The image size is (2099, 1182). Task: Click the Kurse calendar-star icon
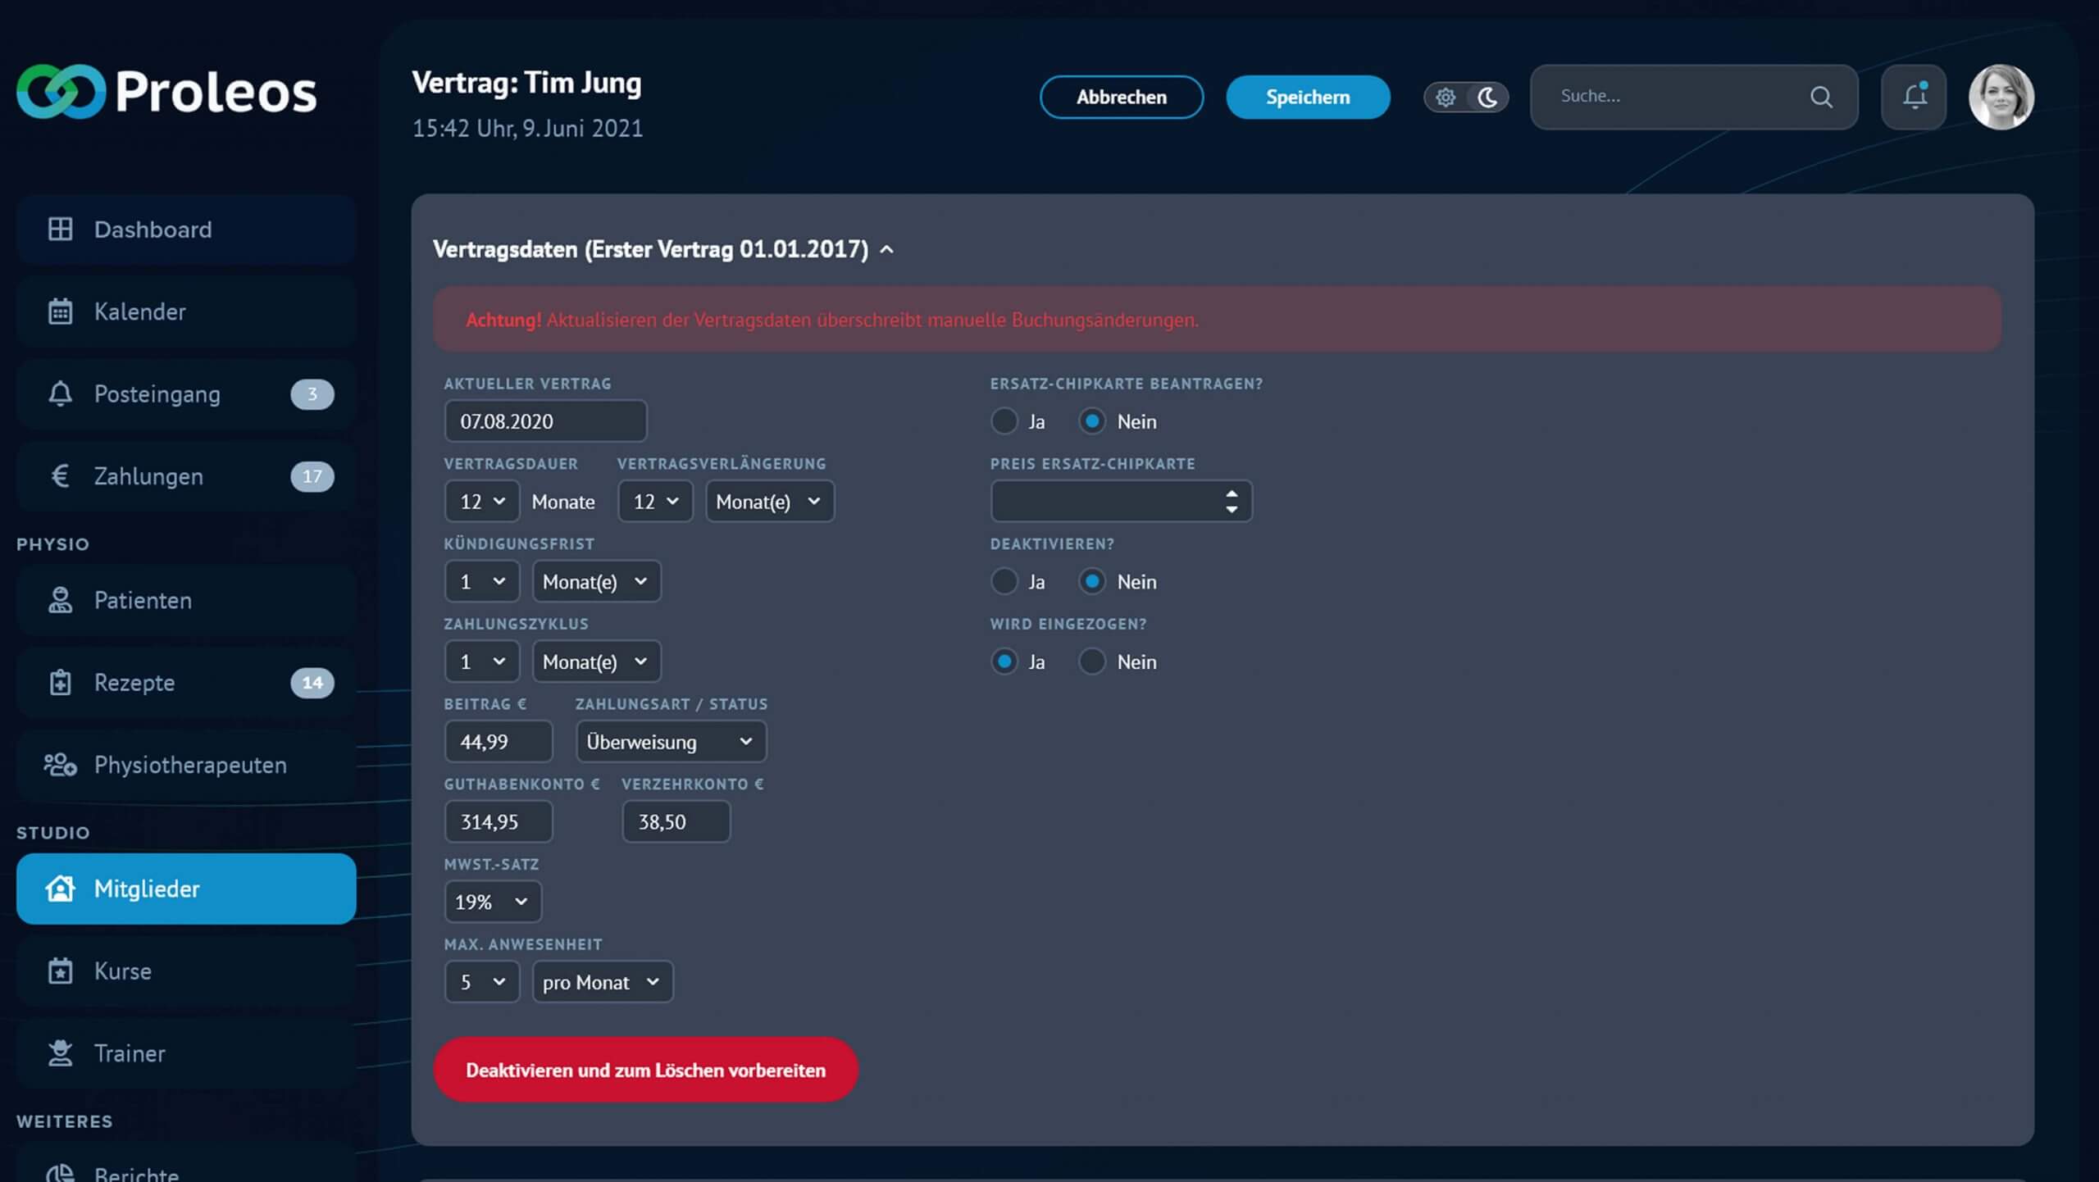click(60, 971)
